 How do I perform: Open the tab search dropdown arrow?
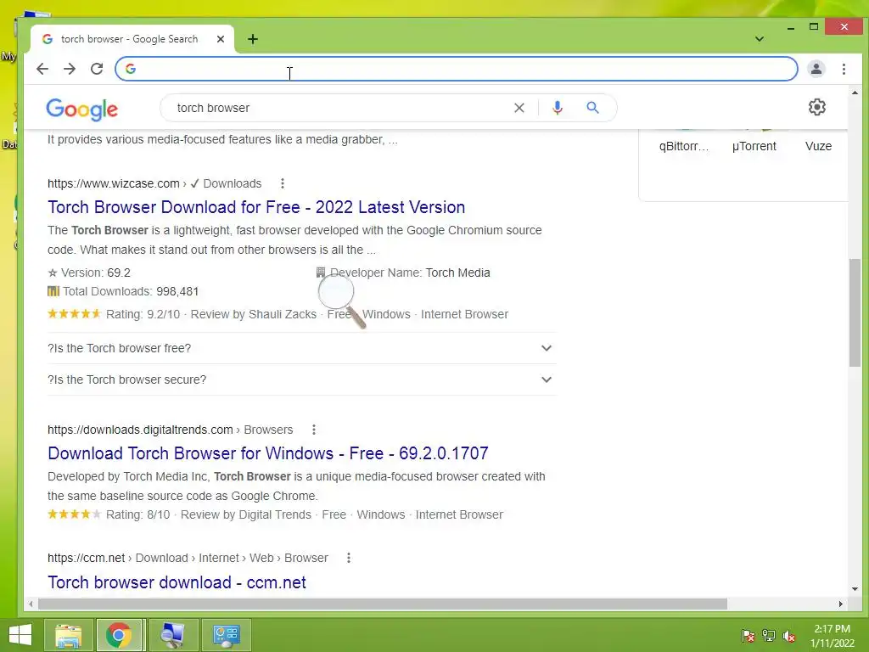(760, 39)
